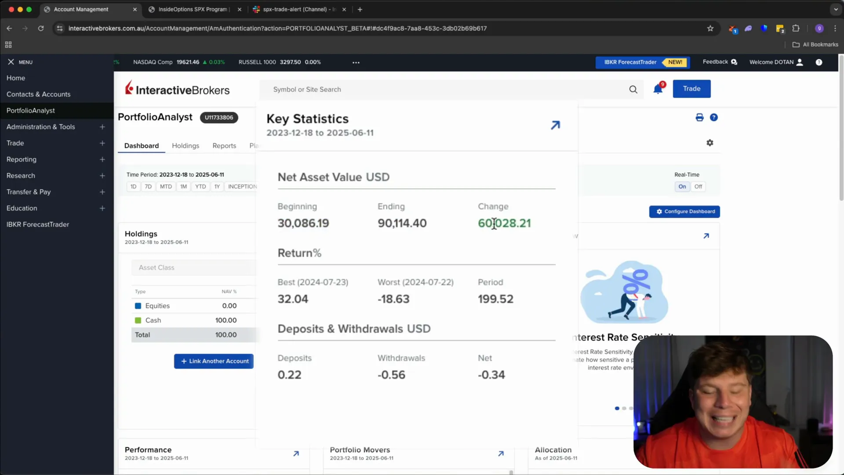Open the Chrome three-dot menu

click(835, 29)
